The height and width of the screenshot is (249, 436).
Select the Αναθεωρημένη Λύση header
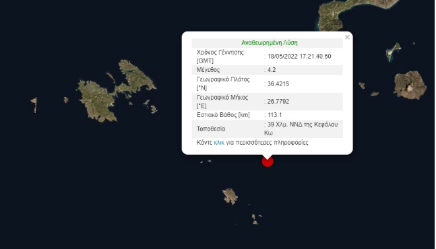pos(269,43)
